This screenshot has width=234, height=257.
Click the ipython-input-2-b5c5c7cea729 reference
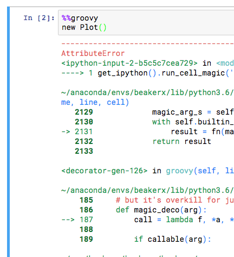129,63
